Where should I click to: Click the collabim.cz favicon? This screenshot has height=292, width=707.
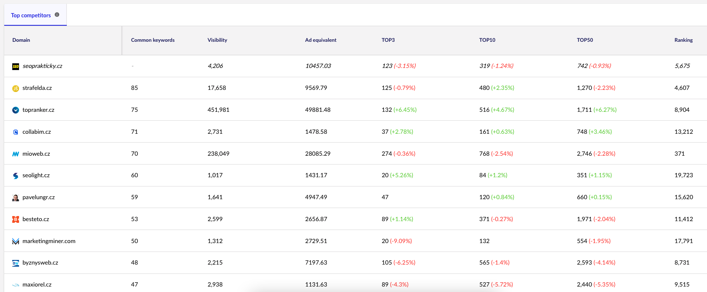(16, 132)
